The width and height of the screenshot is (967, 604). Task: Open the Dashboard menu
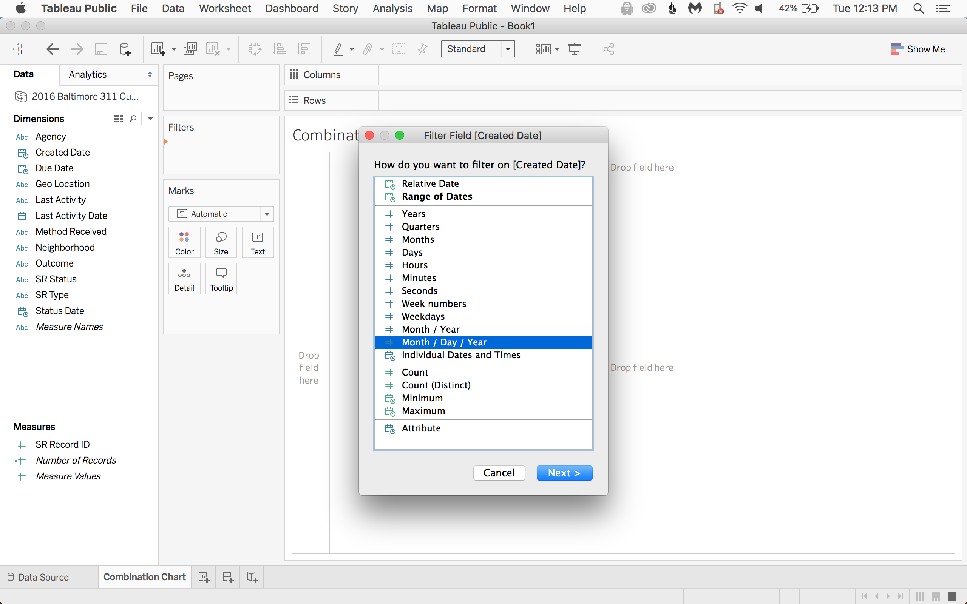(x=292, y=8)
